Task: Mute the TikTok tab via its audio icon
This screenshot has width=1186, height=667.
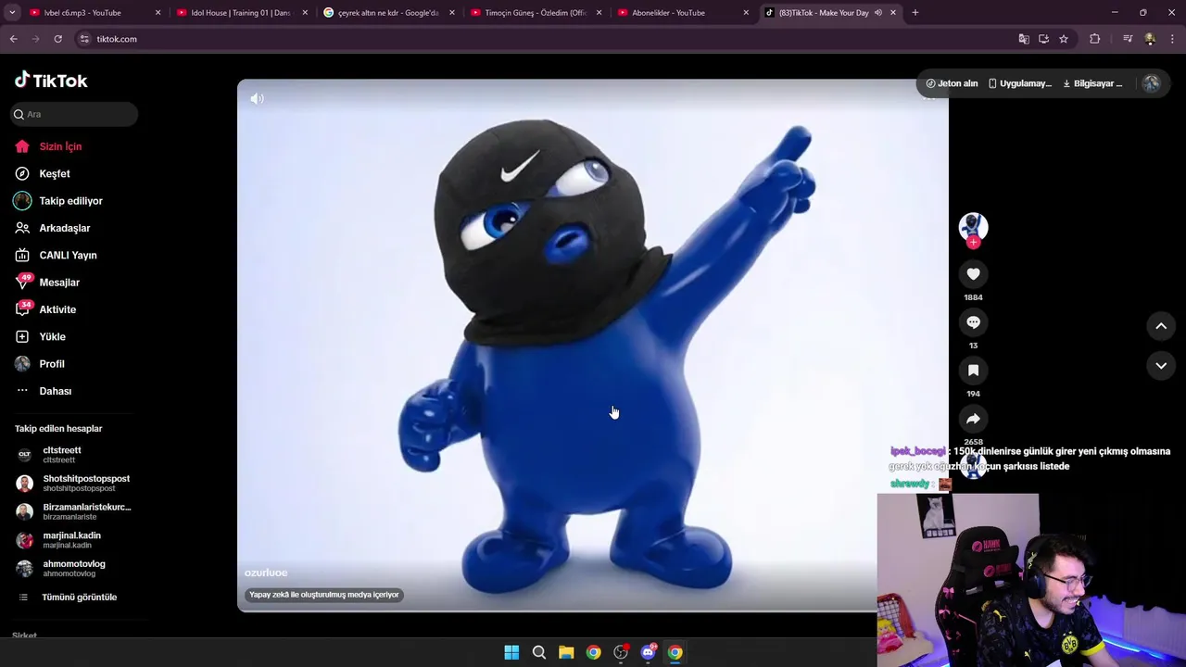Action: 877,13
